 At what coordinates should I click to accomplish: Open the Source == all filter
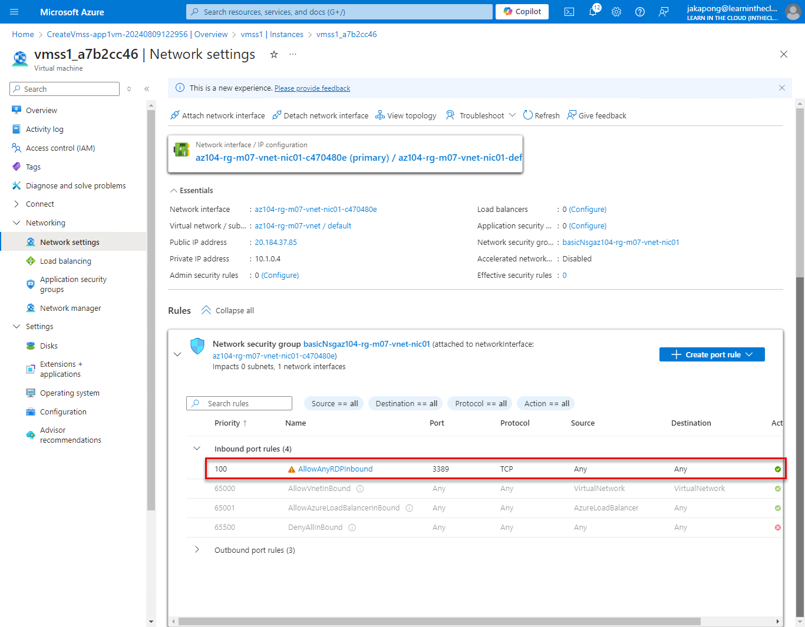tap(334, 403)
